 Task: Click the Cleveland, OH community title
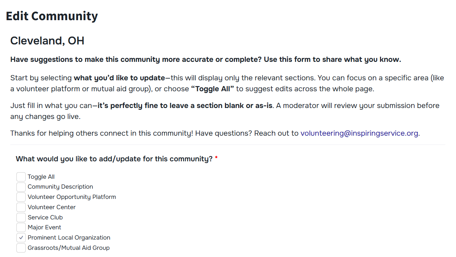(47, 41)
